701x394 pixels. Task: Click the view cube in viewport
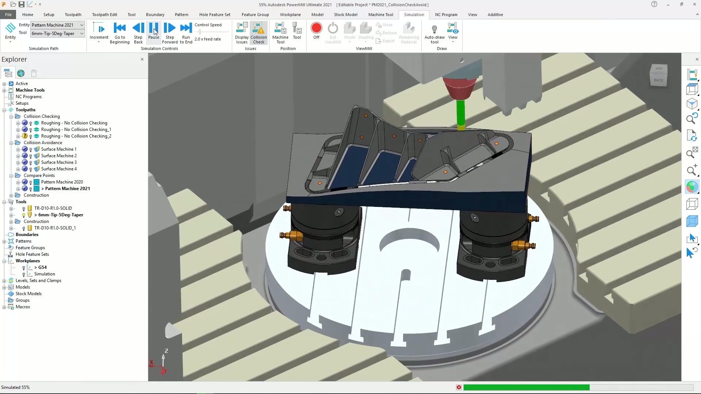tap(659, 75)
